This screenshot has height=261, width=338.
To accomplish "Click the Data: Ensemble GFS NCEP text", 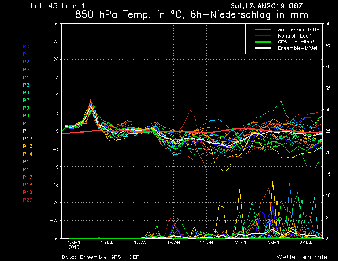I will click(101, 257).
